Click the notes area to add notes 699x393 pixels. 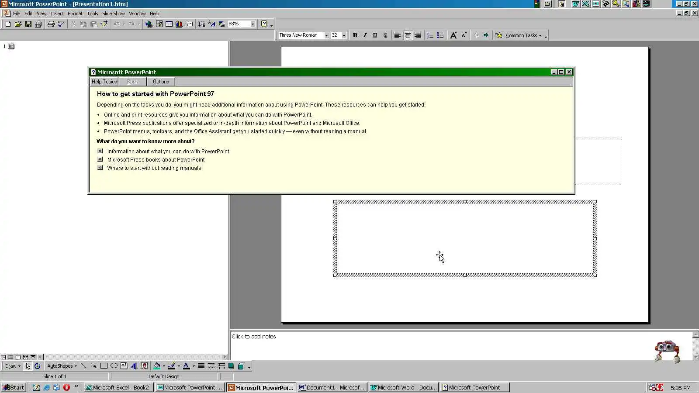461,345
